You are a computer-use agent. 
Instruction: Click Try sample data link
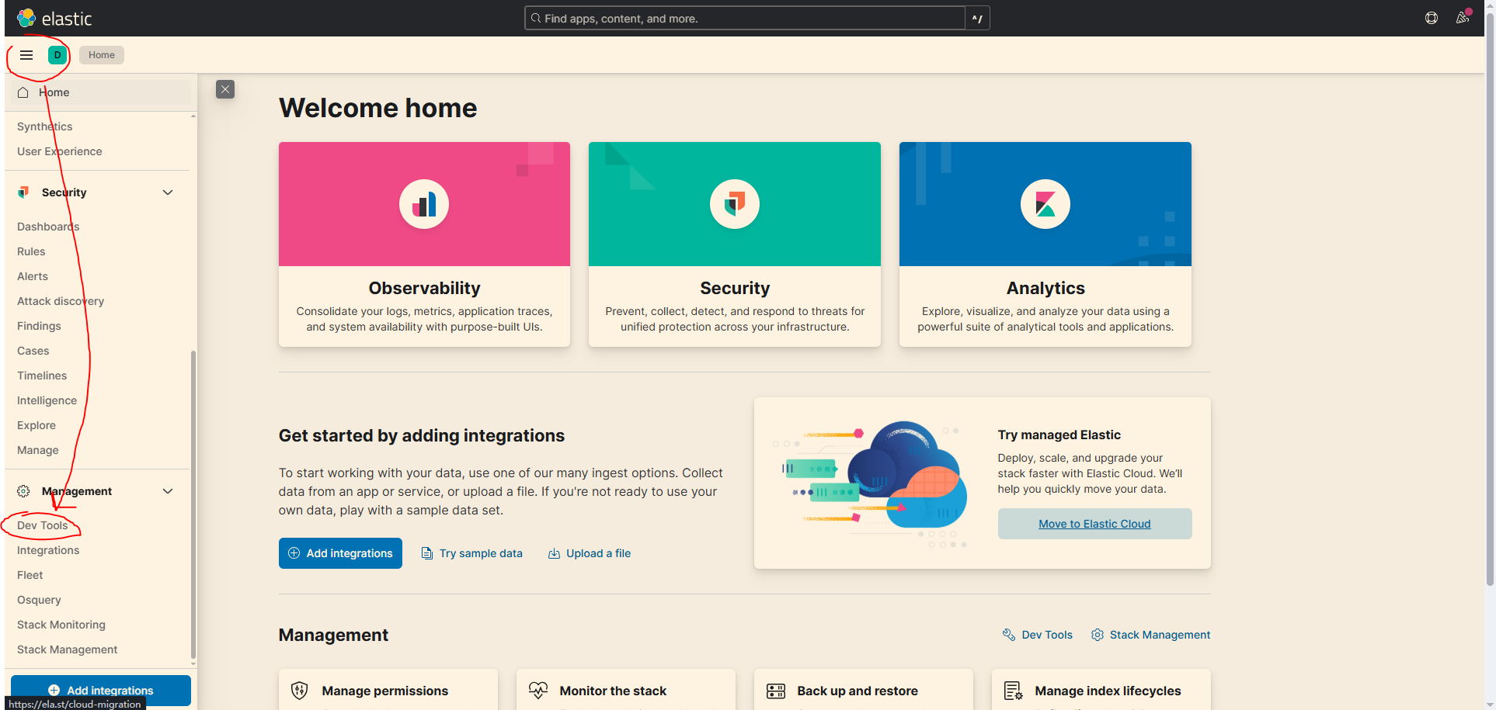click(x=472, y=553)
